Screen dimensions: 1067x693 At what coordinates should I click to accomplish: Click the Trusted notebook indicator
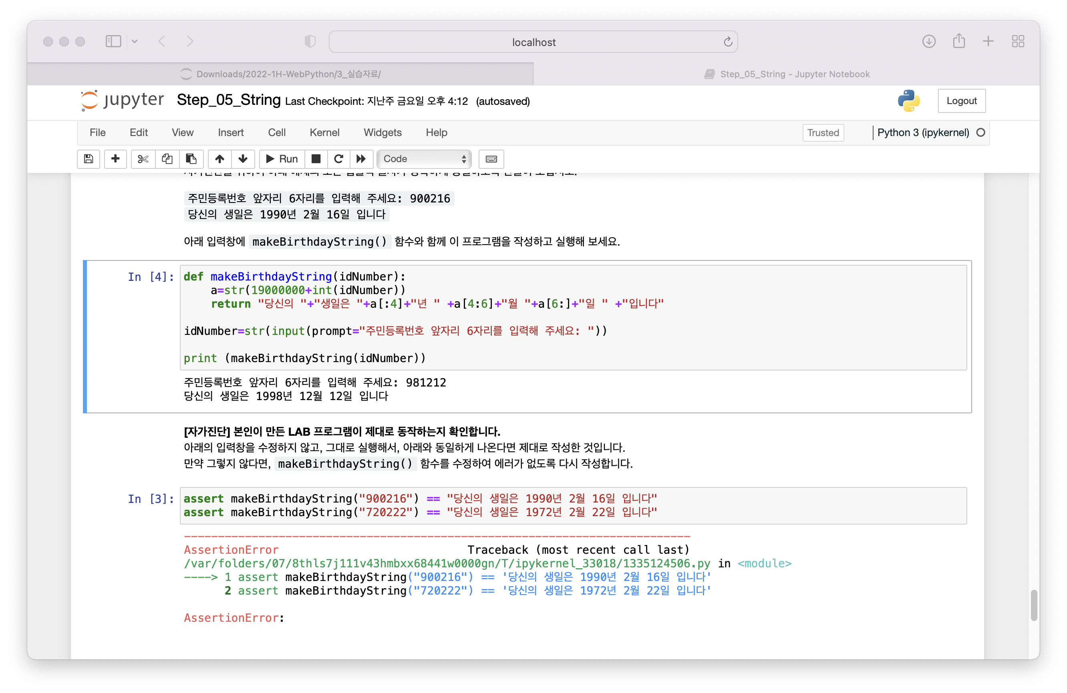coord(823,133)
